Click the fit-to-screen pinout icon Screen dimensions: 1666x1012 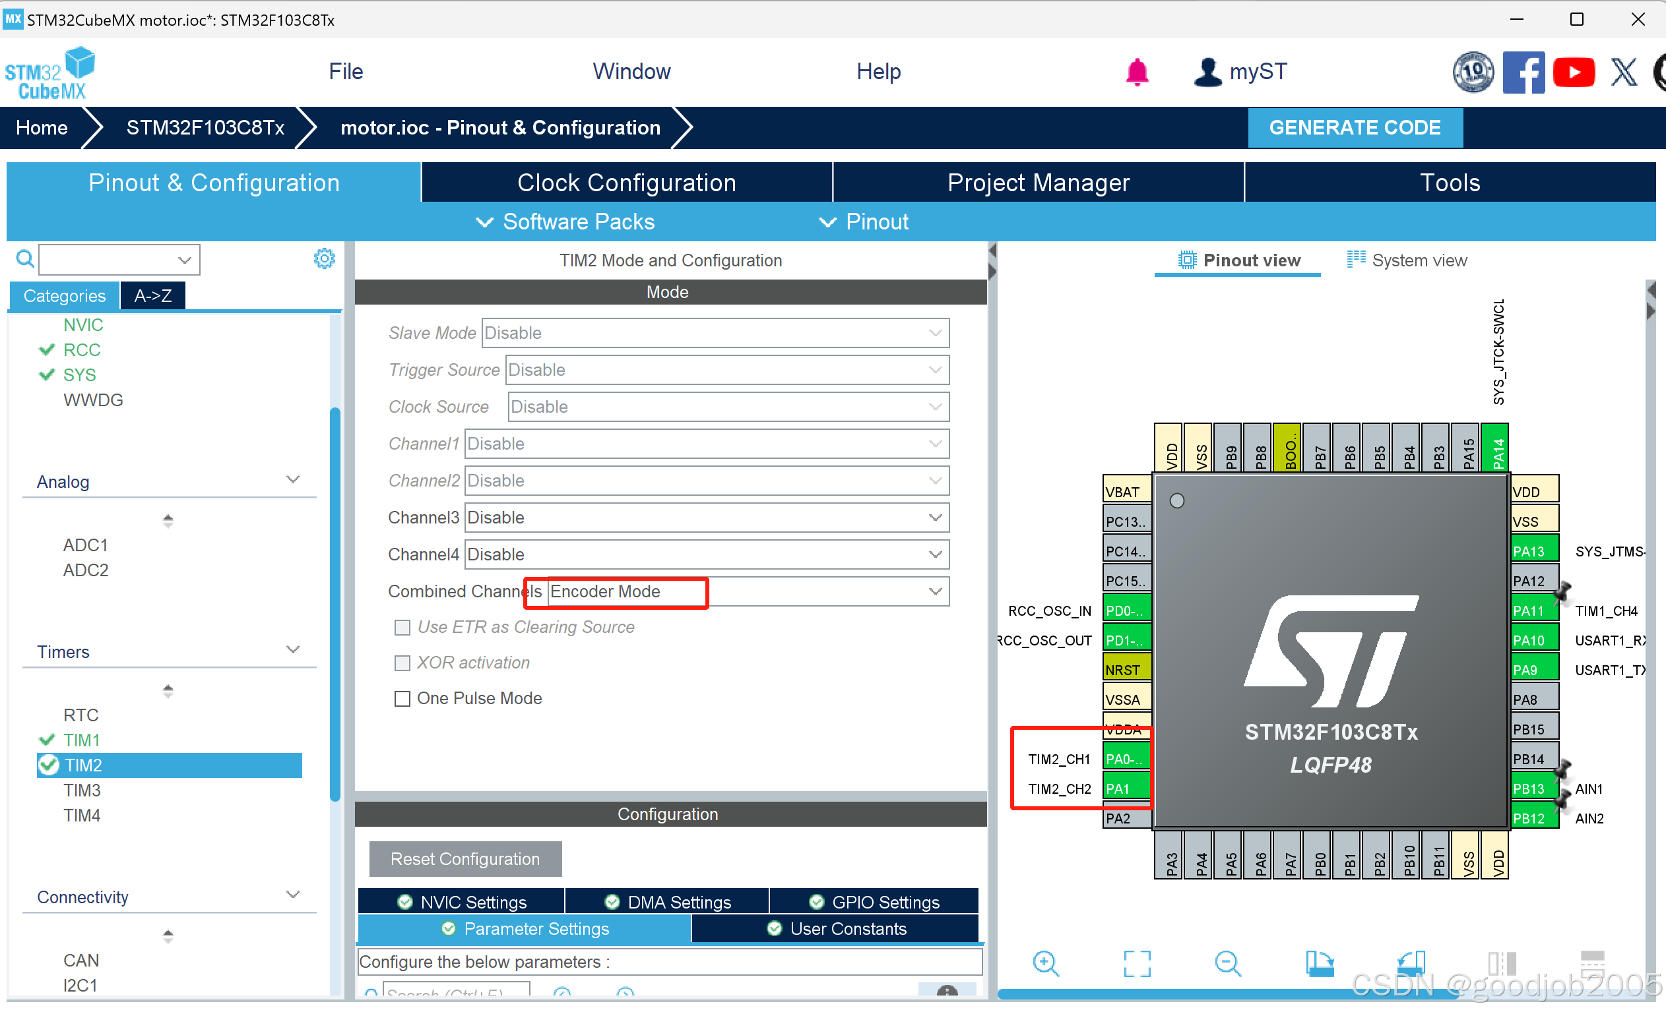[x=1137, y=963]
